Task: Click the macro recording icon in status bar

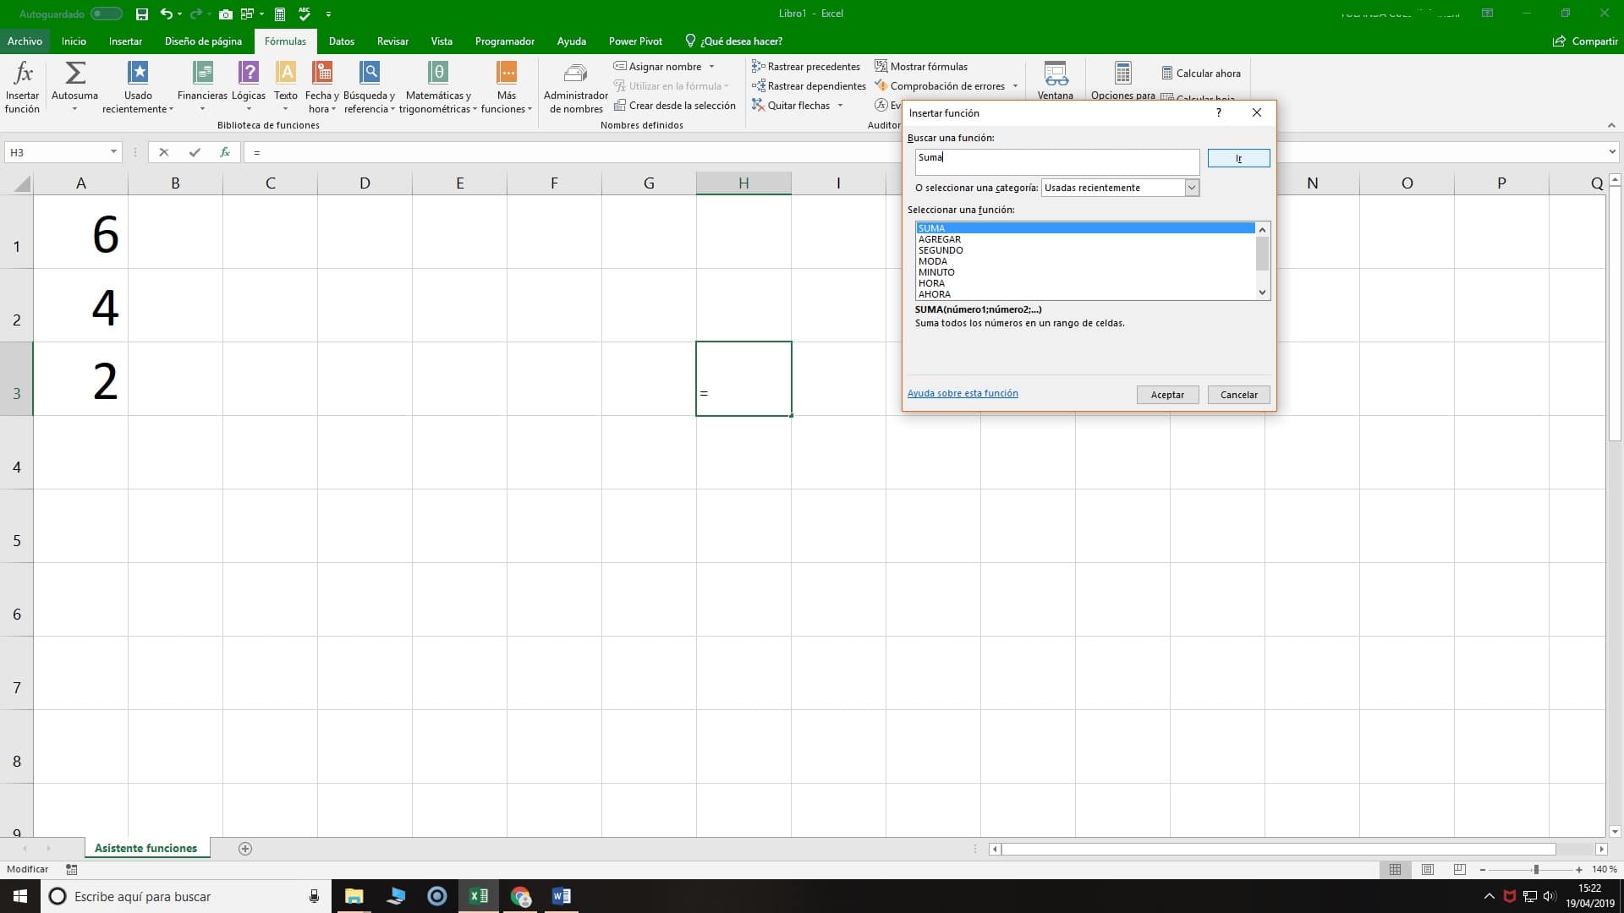Action: click(72, 869)
